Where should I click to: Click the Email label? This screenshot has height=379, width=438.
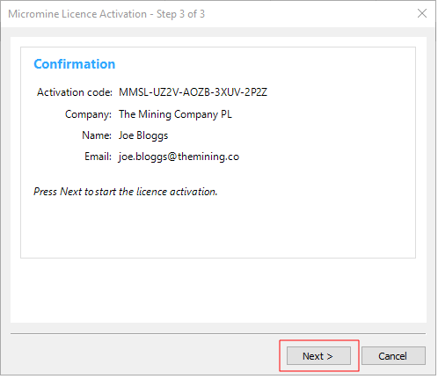98,157
